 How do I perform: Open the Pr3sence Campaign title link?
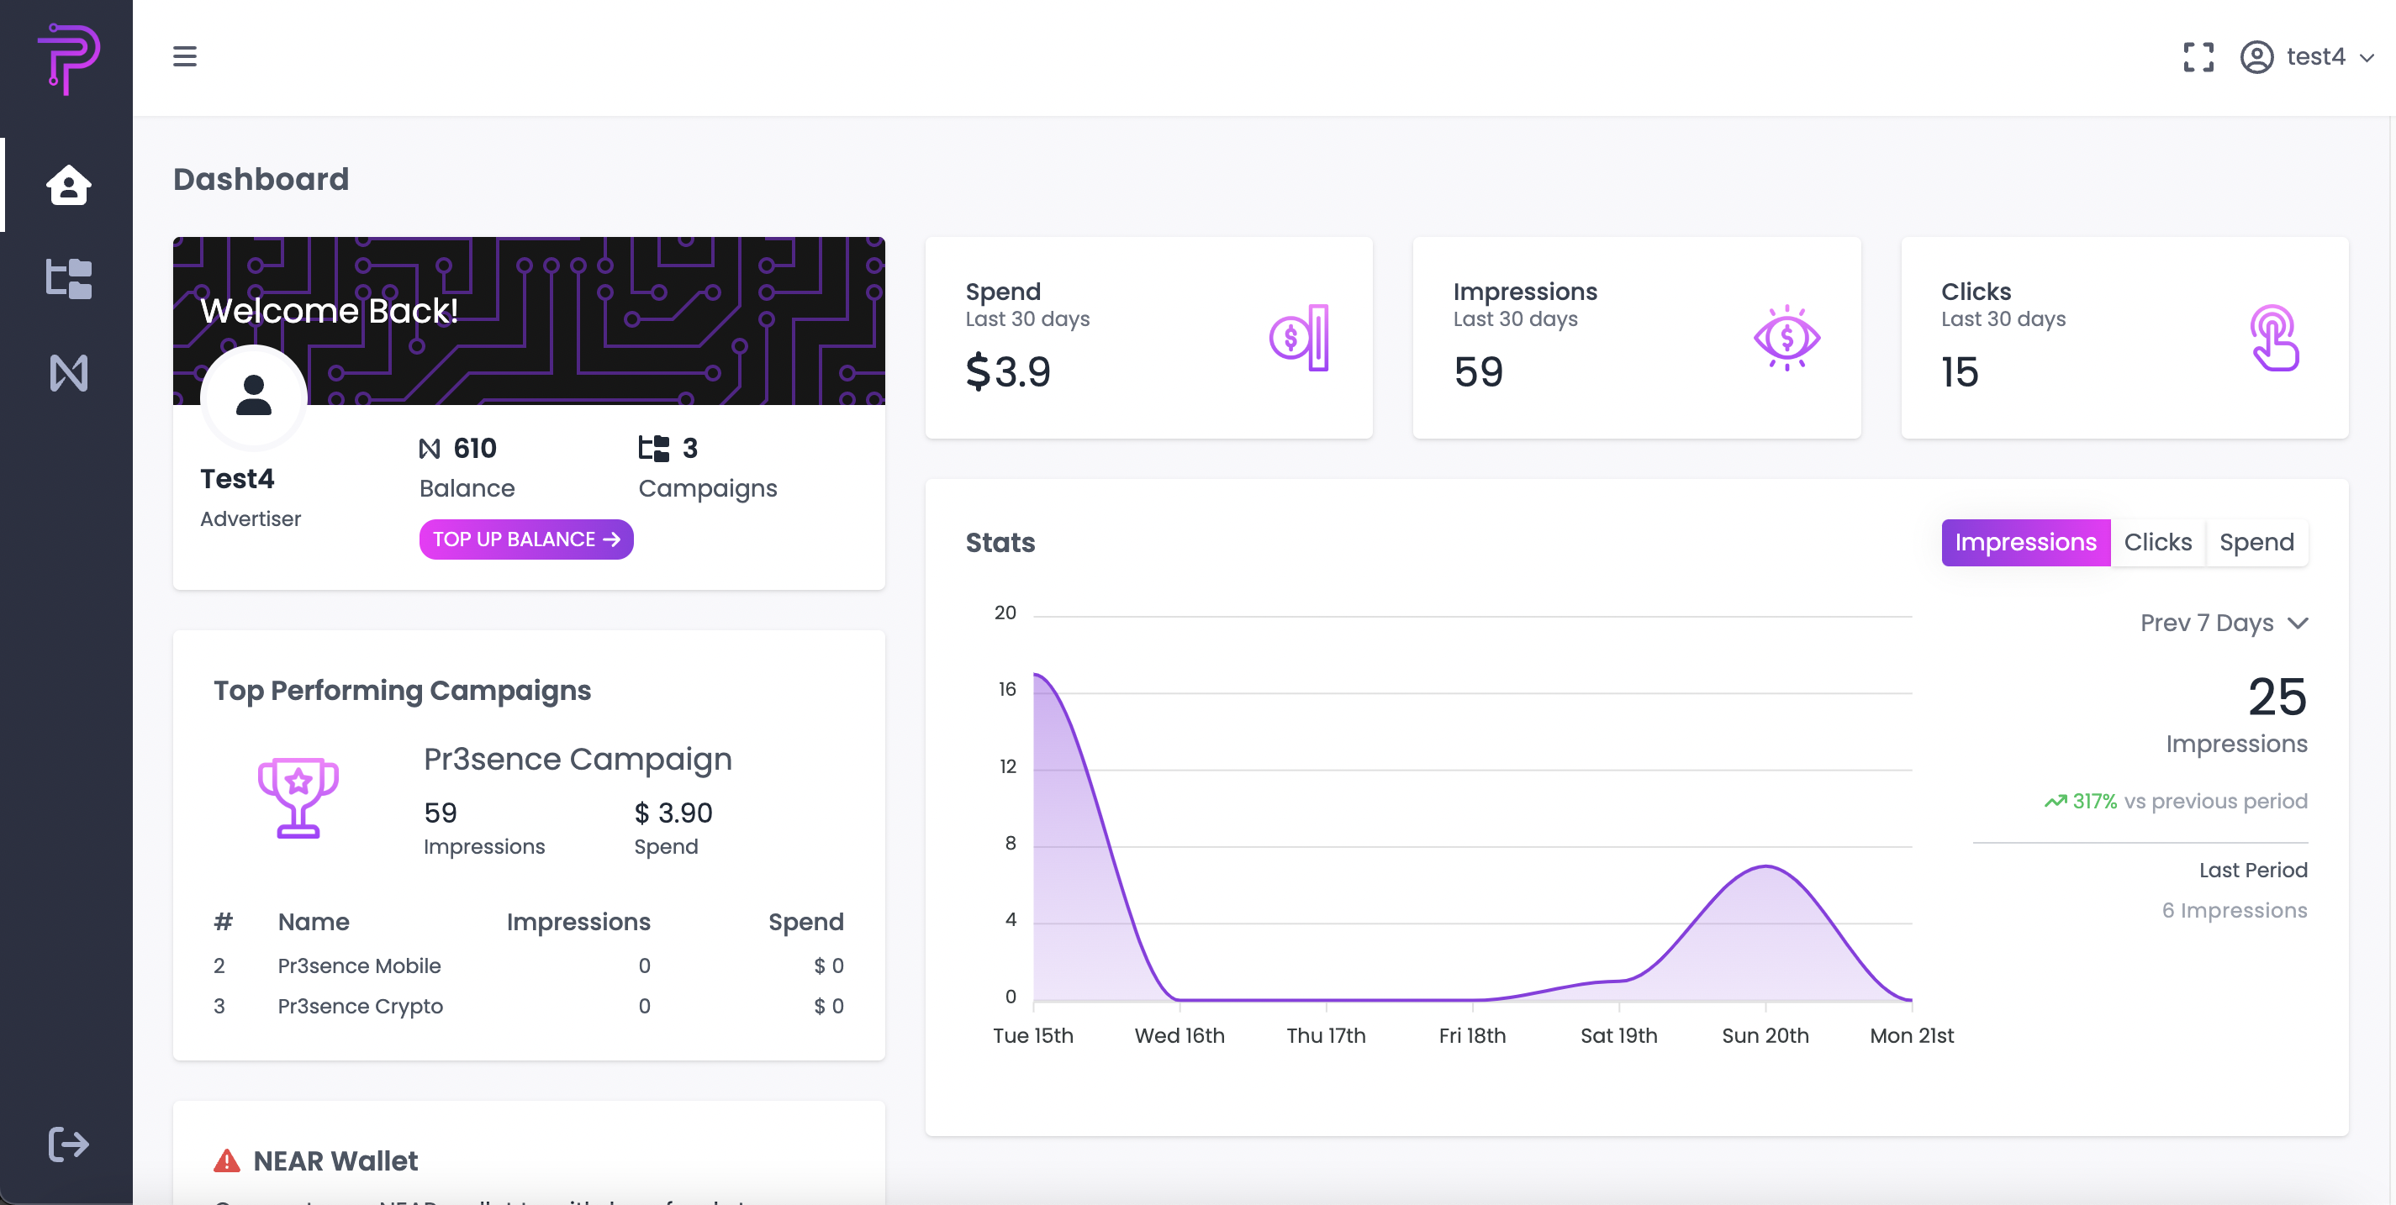[578, 759]
